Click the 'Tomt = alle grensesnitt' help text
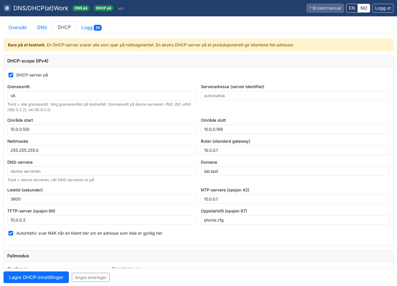This screenshot has height=286, width=397. tap(99, 107)
